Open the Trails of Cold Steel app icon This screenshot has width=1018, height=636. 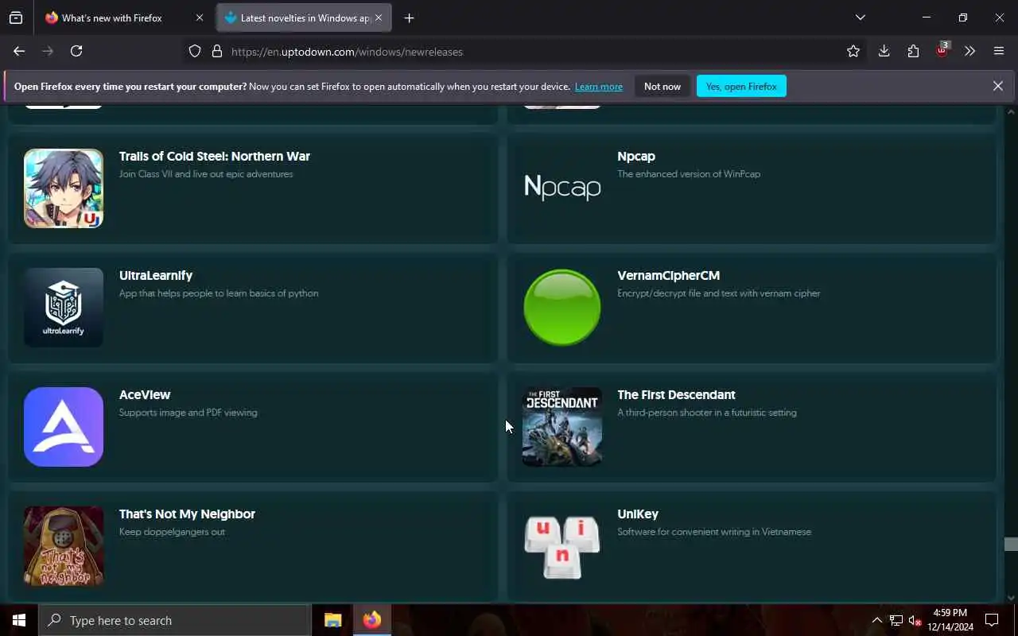pyautogui.click(x=64, y=188)
